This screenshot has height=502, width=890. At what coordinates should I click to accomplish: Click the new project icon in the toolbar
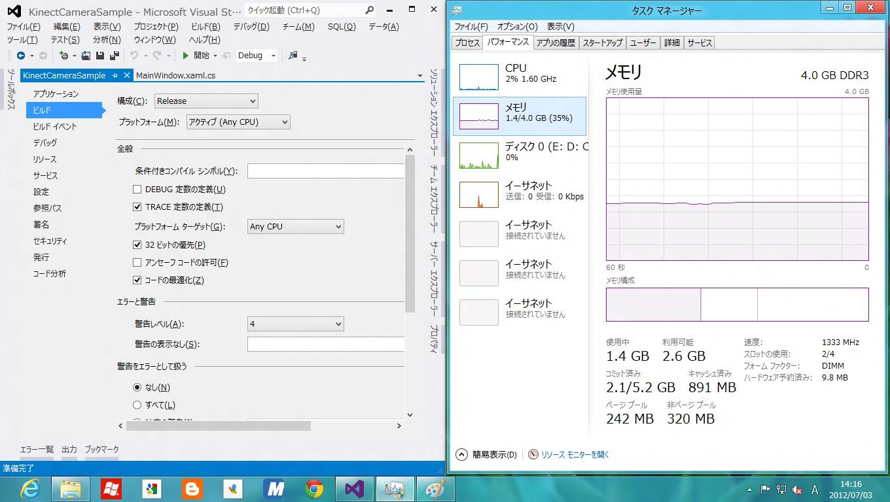click(63, 56)
